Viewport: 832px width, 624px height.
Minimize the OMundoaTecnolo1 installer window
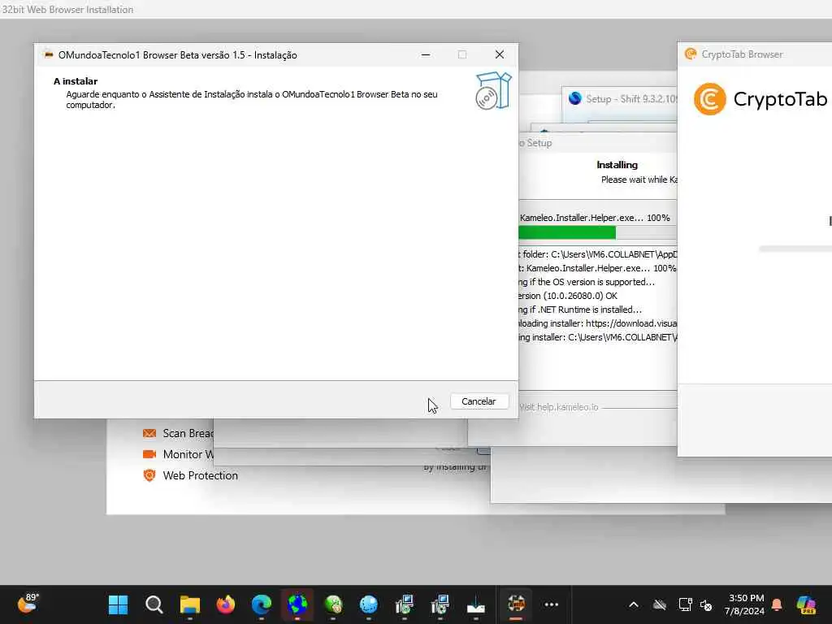[x=426, y=54]
